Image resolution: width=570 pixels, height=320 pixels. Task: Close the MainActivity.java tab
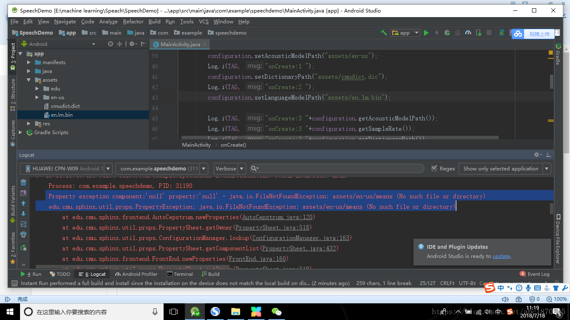coord(205,44)
